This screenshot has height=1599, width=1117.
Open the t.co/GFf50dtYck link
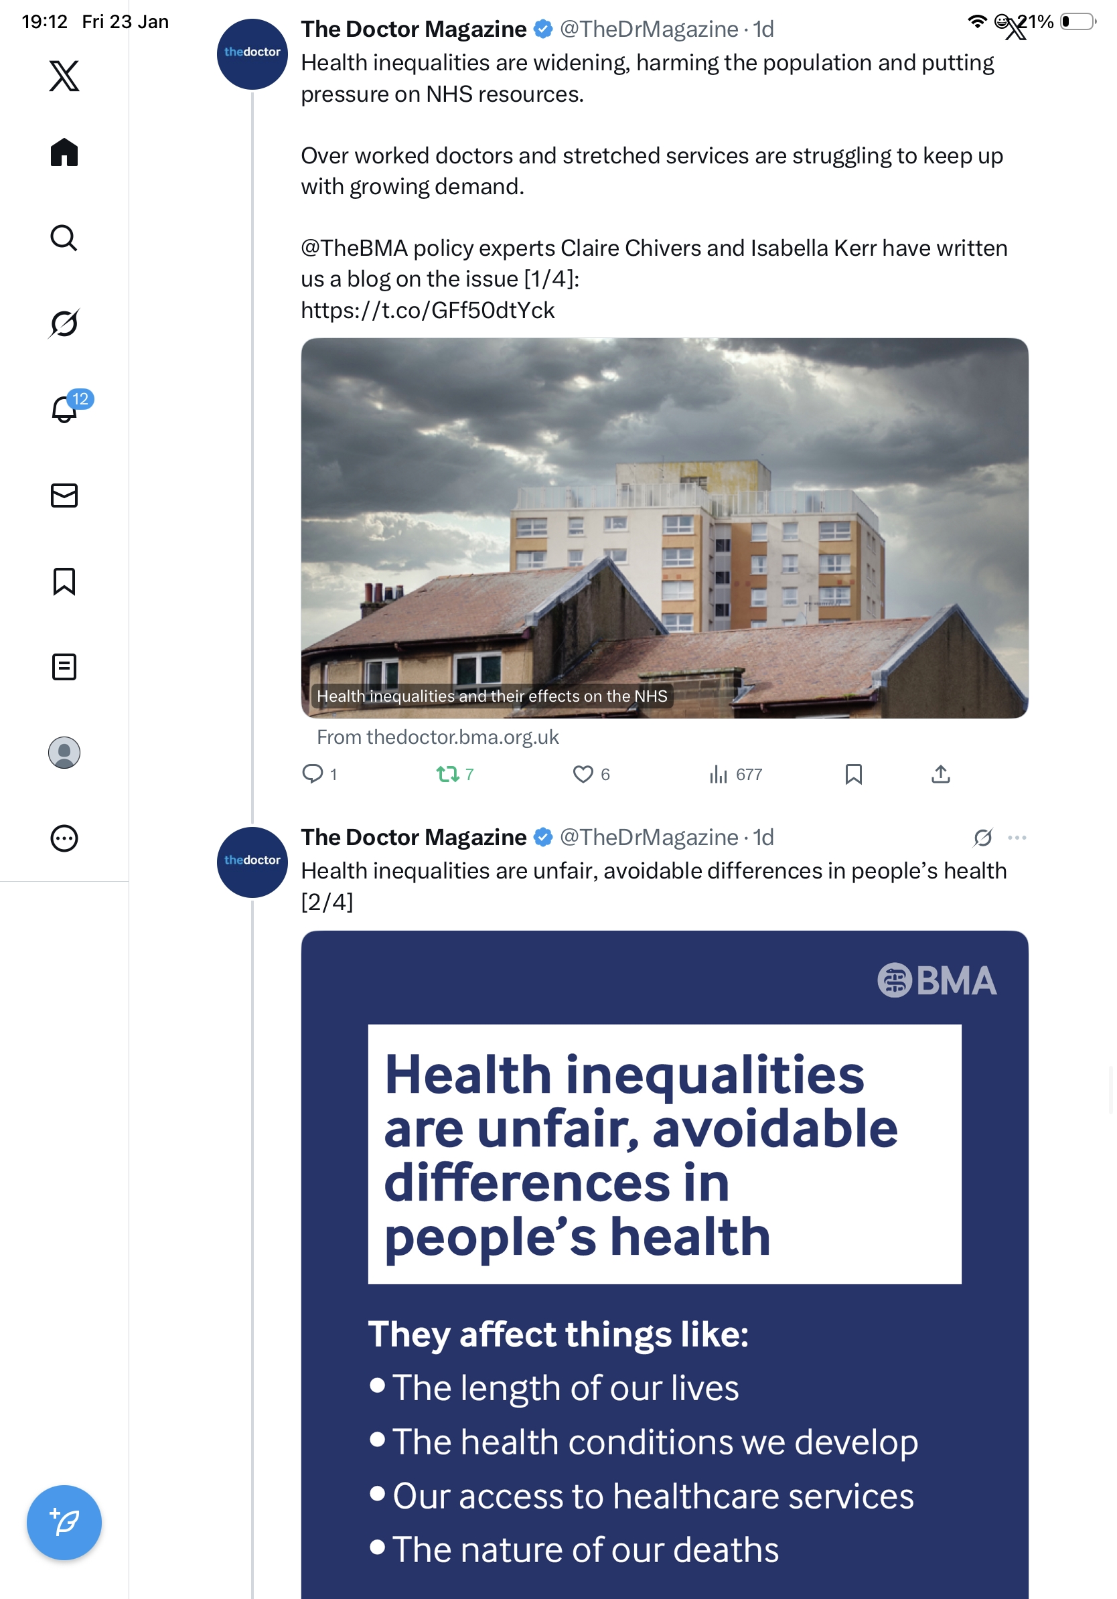(x=427, y=310)
